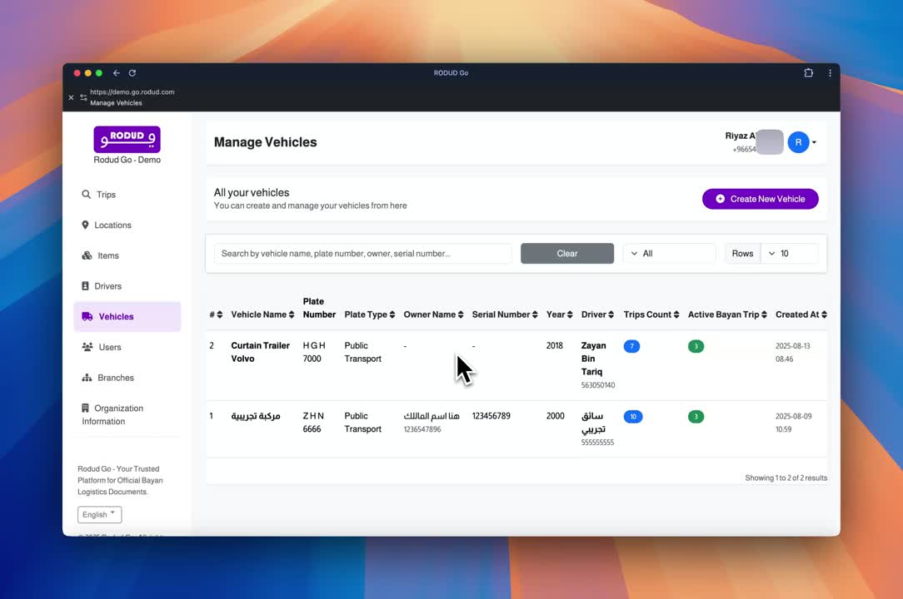
Task: Select Vehicles in the sidebar
Action: (x=127, y=316)
